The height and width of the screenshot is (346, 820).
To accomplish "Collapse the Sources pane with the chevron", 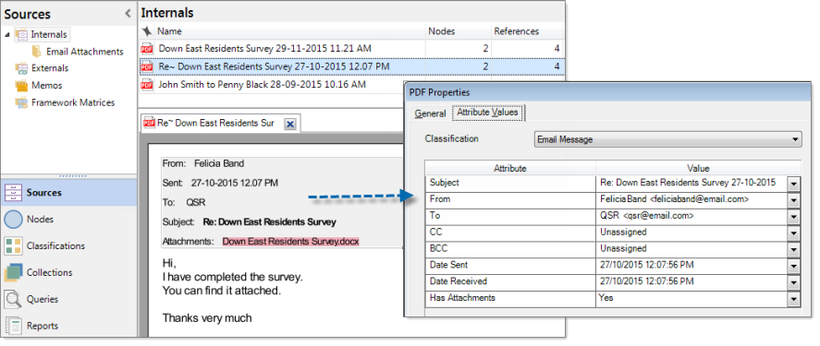I will point(129,14).
